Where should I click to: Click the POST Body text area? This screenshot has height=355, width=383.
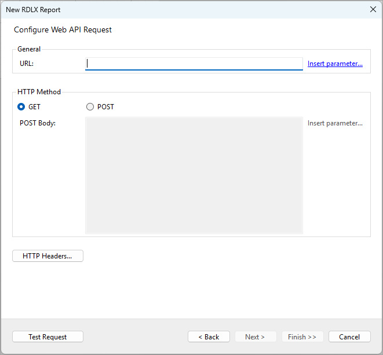[x=194, y=175]
